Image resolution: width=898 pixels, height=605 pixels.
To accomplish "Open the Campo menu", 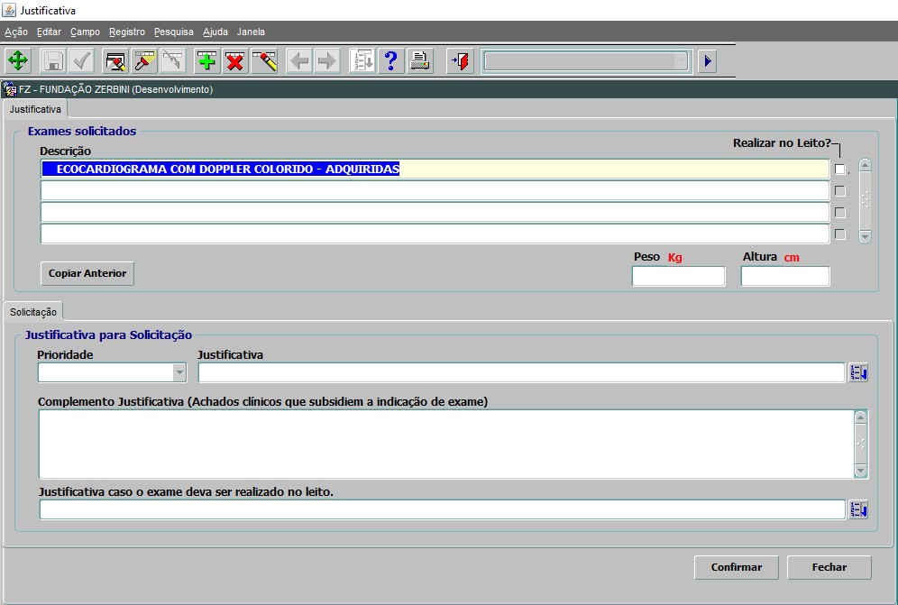I will click(85, 32).
